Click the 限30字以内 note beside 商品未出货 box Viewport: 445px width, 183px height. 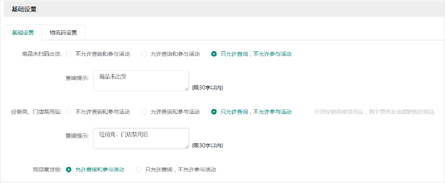(x=207, y=88)
